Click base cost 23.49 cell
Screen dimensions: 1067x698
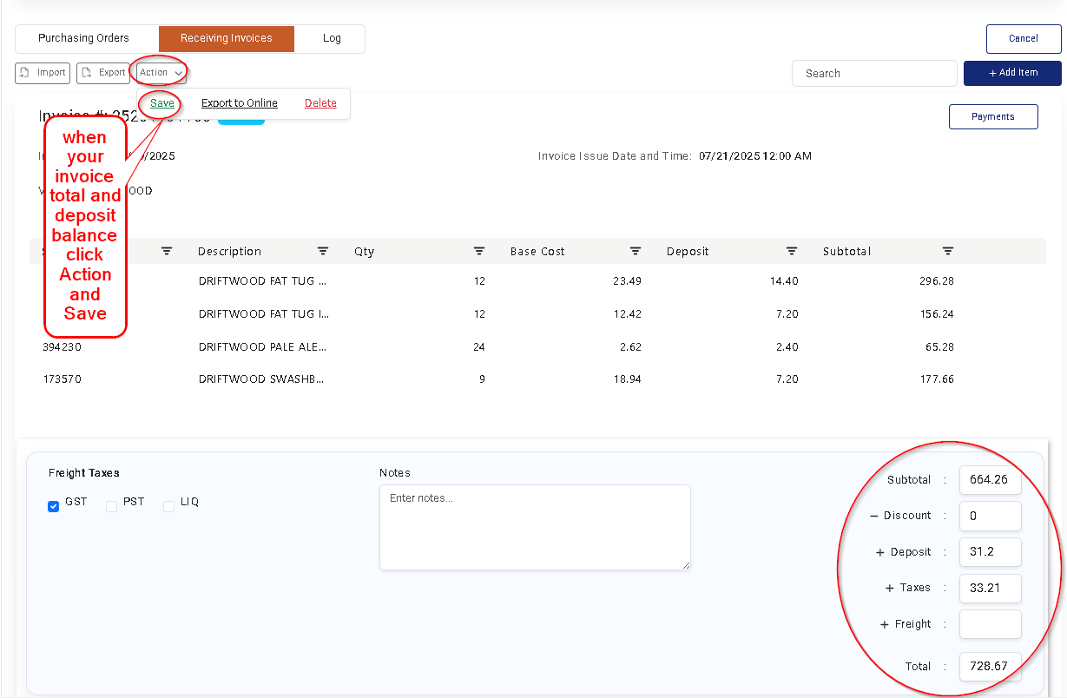coord(627,281)
